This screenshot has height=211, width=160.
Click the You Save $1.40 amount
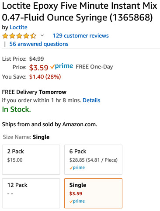(x=36, y=76)
